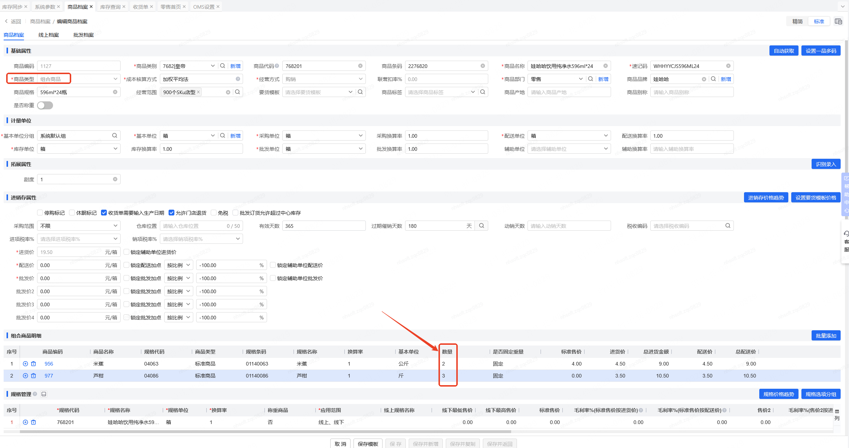Search requisition template magnifier icon
This screenshot has height=448, width=849.
(360, 92)
